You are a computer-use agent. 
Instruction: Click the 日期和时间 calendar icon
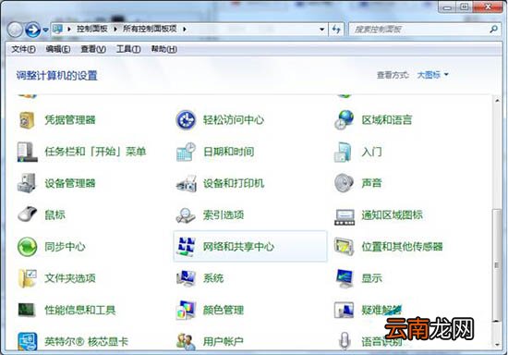(186, 152)
